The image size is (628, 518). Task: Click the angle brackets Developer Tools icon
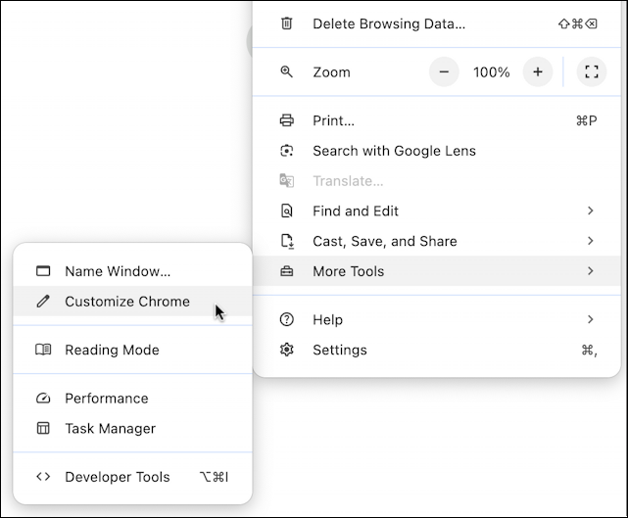tap(43, 476)
